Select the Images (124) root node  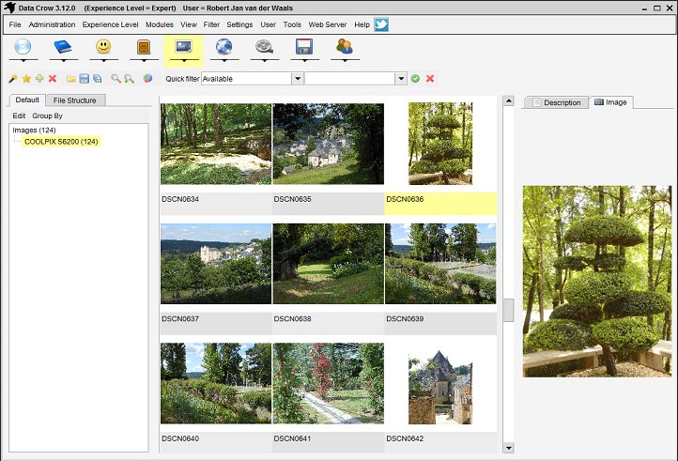[x=34, y=131]
